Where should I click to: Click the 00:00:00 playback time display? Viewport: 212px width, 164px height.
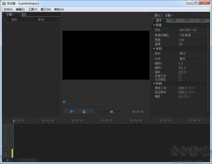138,111
